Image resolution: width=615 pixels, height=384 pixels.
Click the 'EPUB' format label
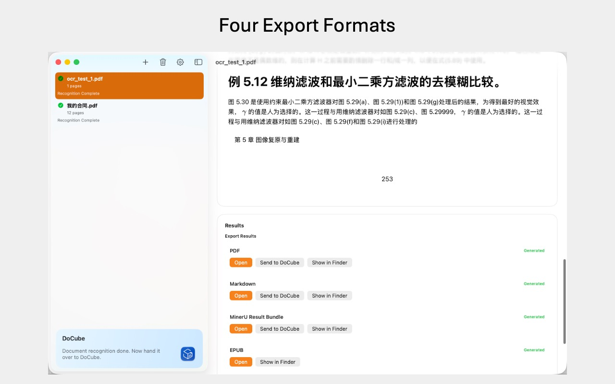236,350
